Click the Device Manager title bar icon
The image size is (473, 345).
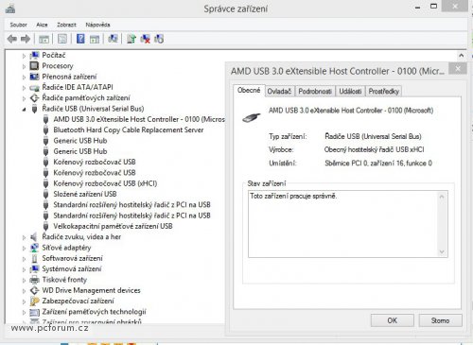pos(10,9)
